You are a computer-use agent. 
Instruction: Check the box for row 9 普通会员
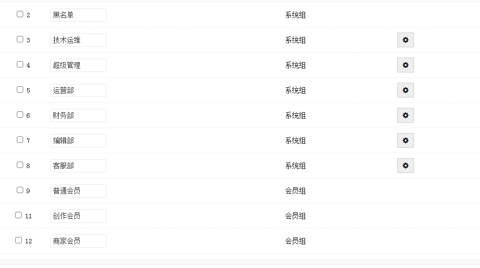[20, 190]
